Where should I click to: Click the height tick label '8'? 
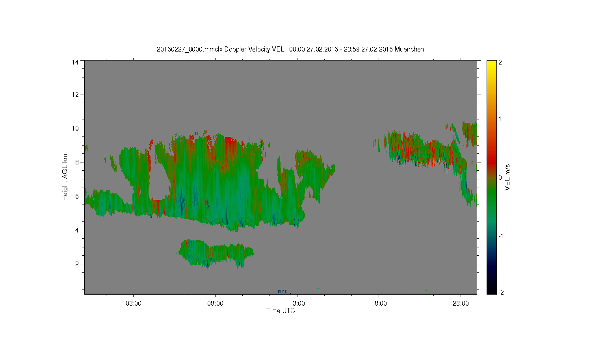pyautogui.click(x=77, y=162)
